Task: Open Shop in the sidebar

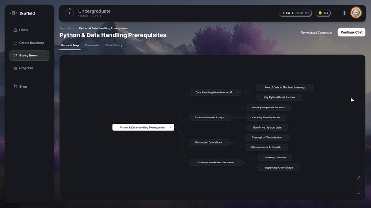Action: pos(29,86)
